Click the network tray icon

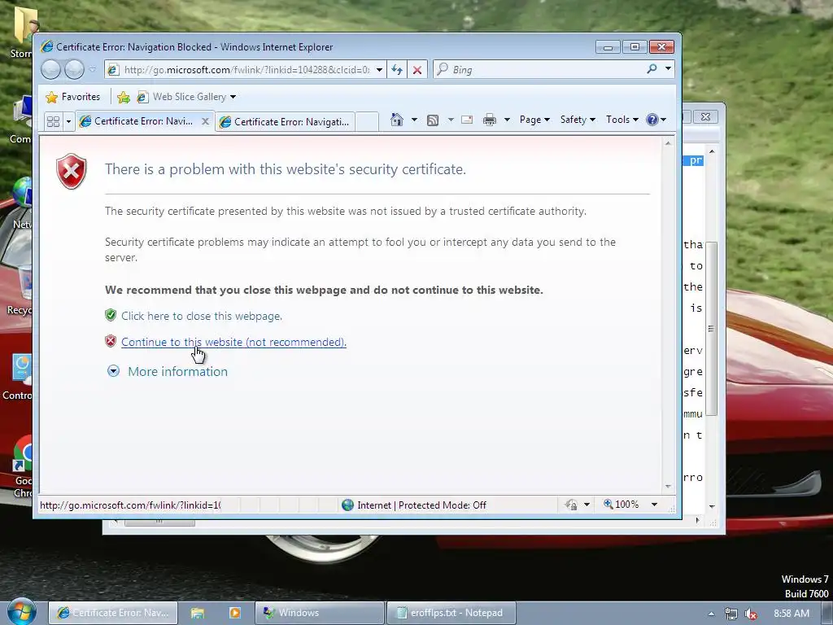[731, 614]
